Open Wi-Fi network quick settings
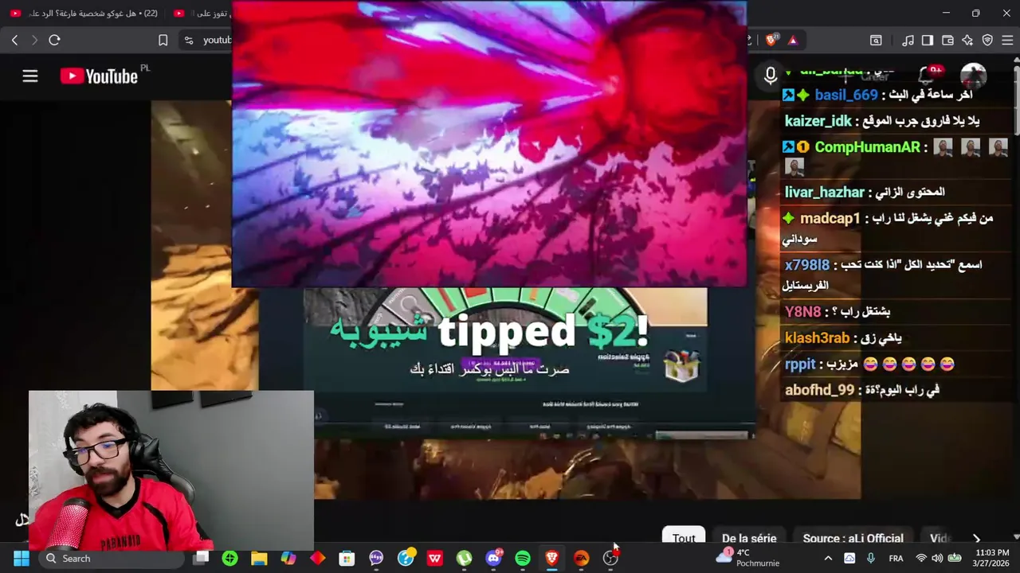The image size is (1020, 573). [921, 558]
